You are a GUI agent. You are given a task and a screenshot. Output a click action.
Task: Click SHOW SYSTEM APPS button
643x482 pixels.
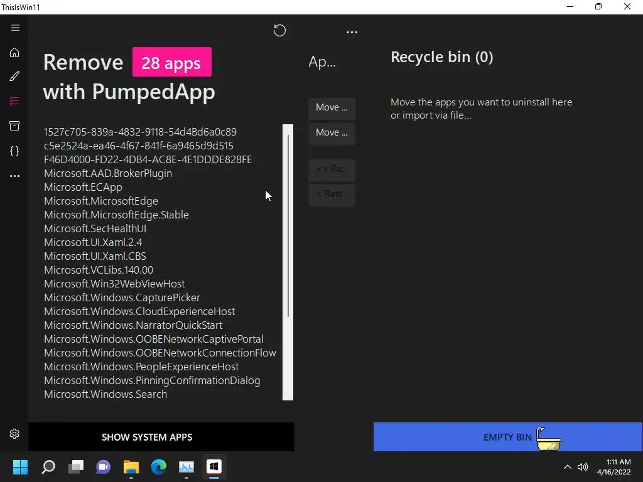pos(161,437)
